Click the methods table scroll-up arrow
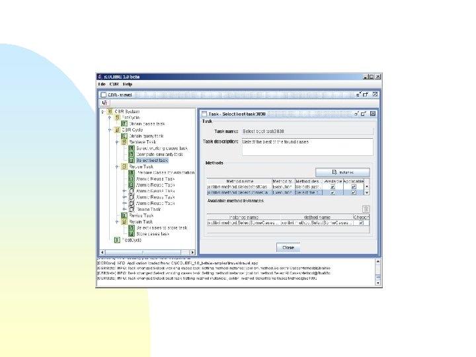Screen dimensions: 476x357 click(x=367, y=186)
